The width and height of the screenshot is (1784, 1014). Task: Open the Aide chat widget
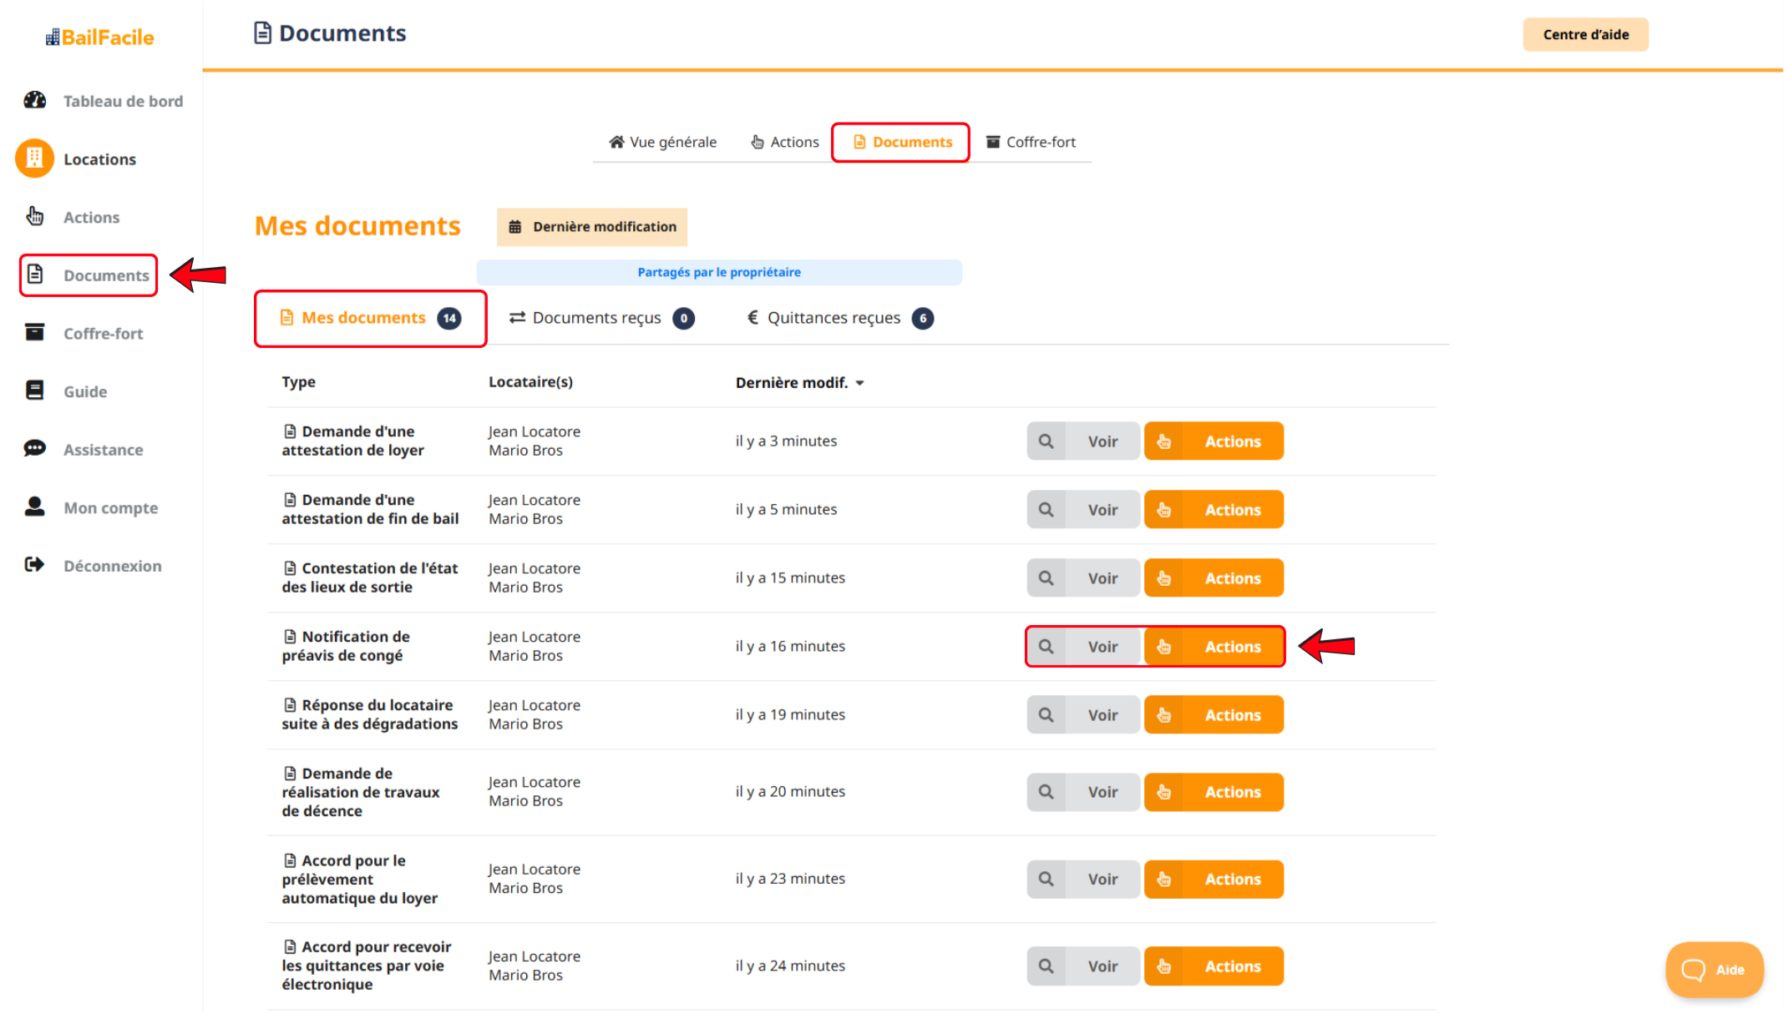(x=1714, y=969)
